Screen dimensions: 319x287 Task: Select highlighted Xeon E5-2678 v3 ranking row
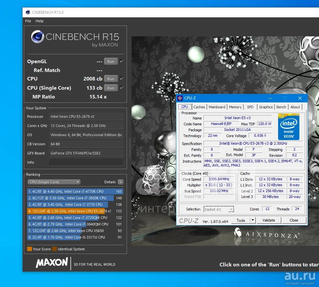pyautogui.click(x=75, y=211)
